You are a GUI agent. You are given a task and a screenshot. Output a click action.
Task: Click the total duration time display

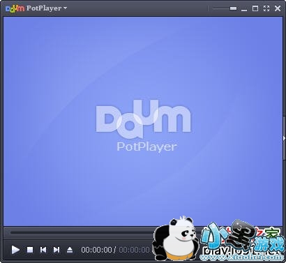pos(134,250)
